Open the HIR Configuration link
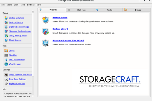 (17, 60)
